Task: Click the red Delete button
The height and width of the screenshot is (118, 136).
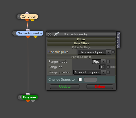Action: [x=100, y=87]
